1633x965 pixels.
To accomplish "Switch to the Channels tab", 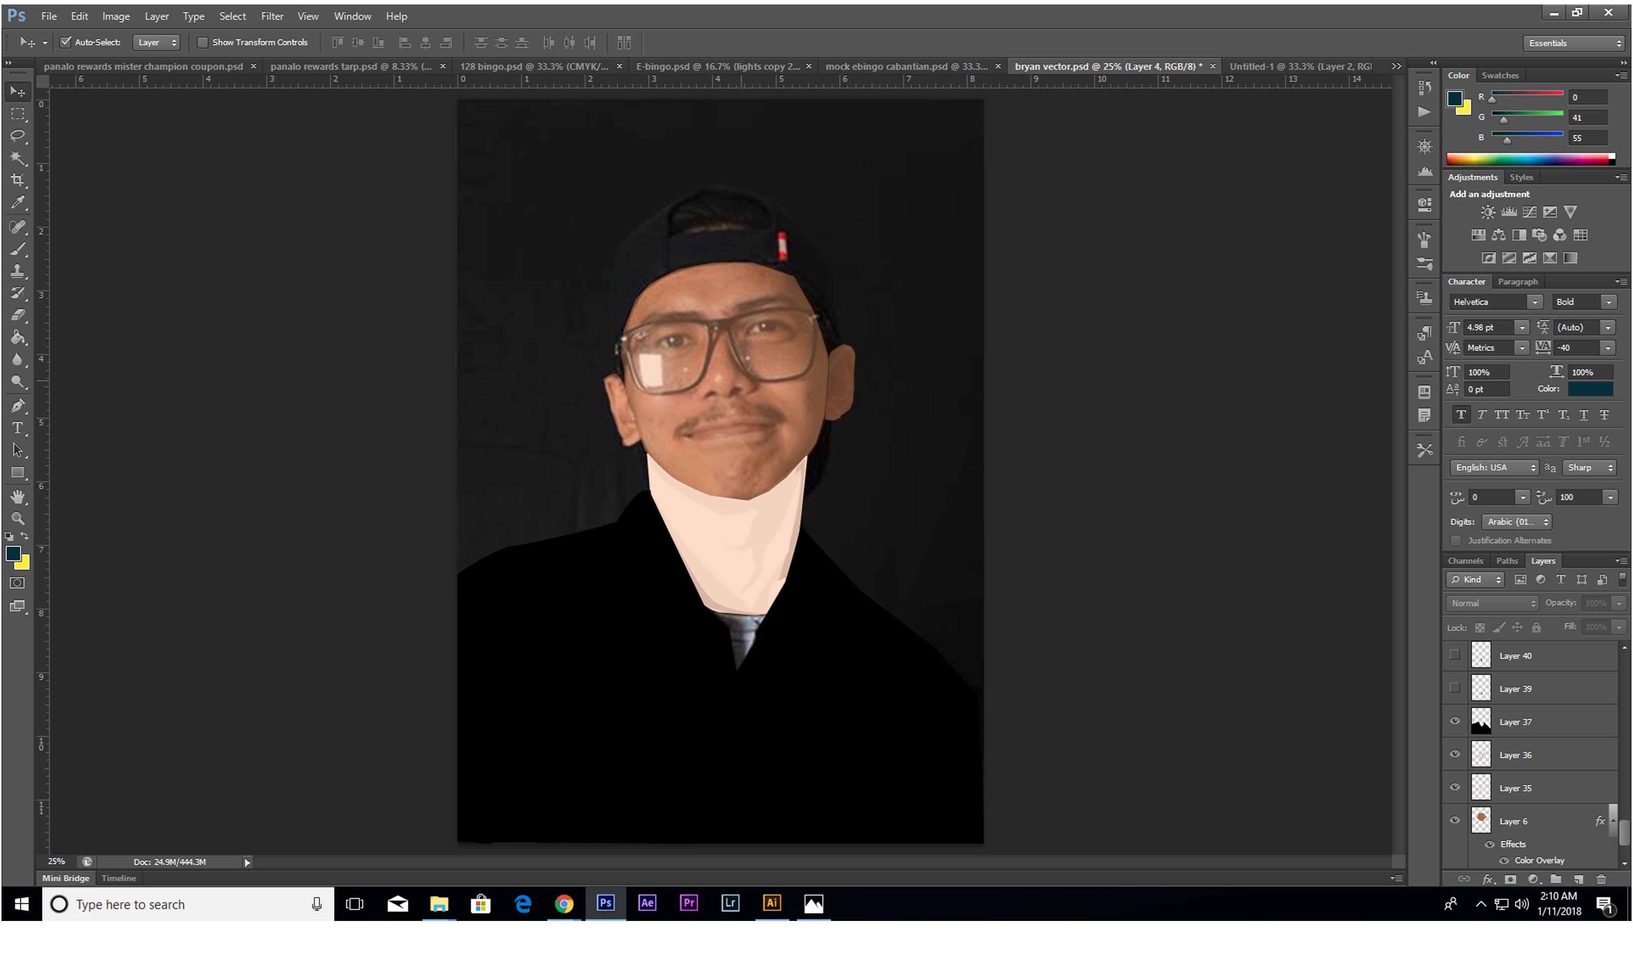I will point(1465,561).
